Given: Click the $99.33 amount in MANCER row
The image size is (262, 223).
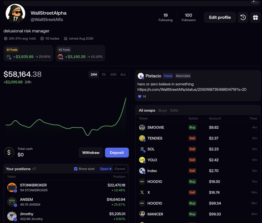Looking at the screenshot, I should (x=215, y=214).
